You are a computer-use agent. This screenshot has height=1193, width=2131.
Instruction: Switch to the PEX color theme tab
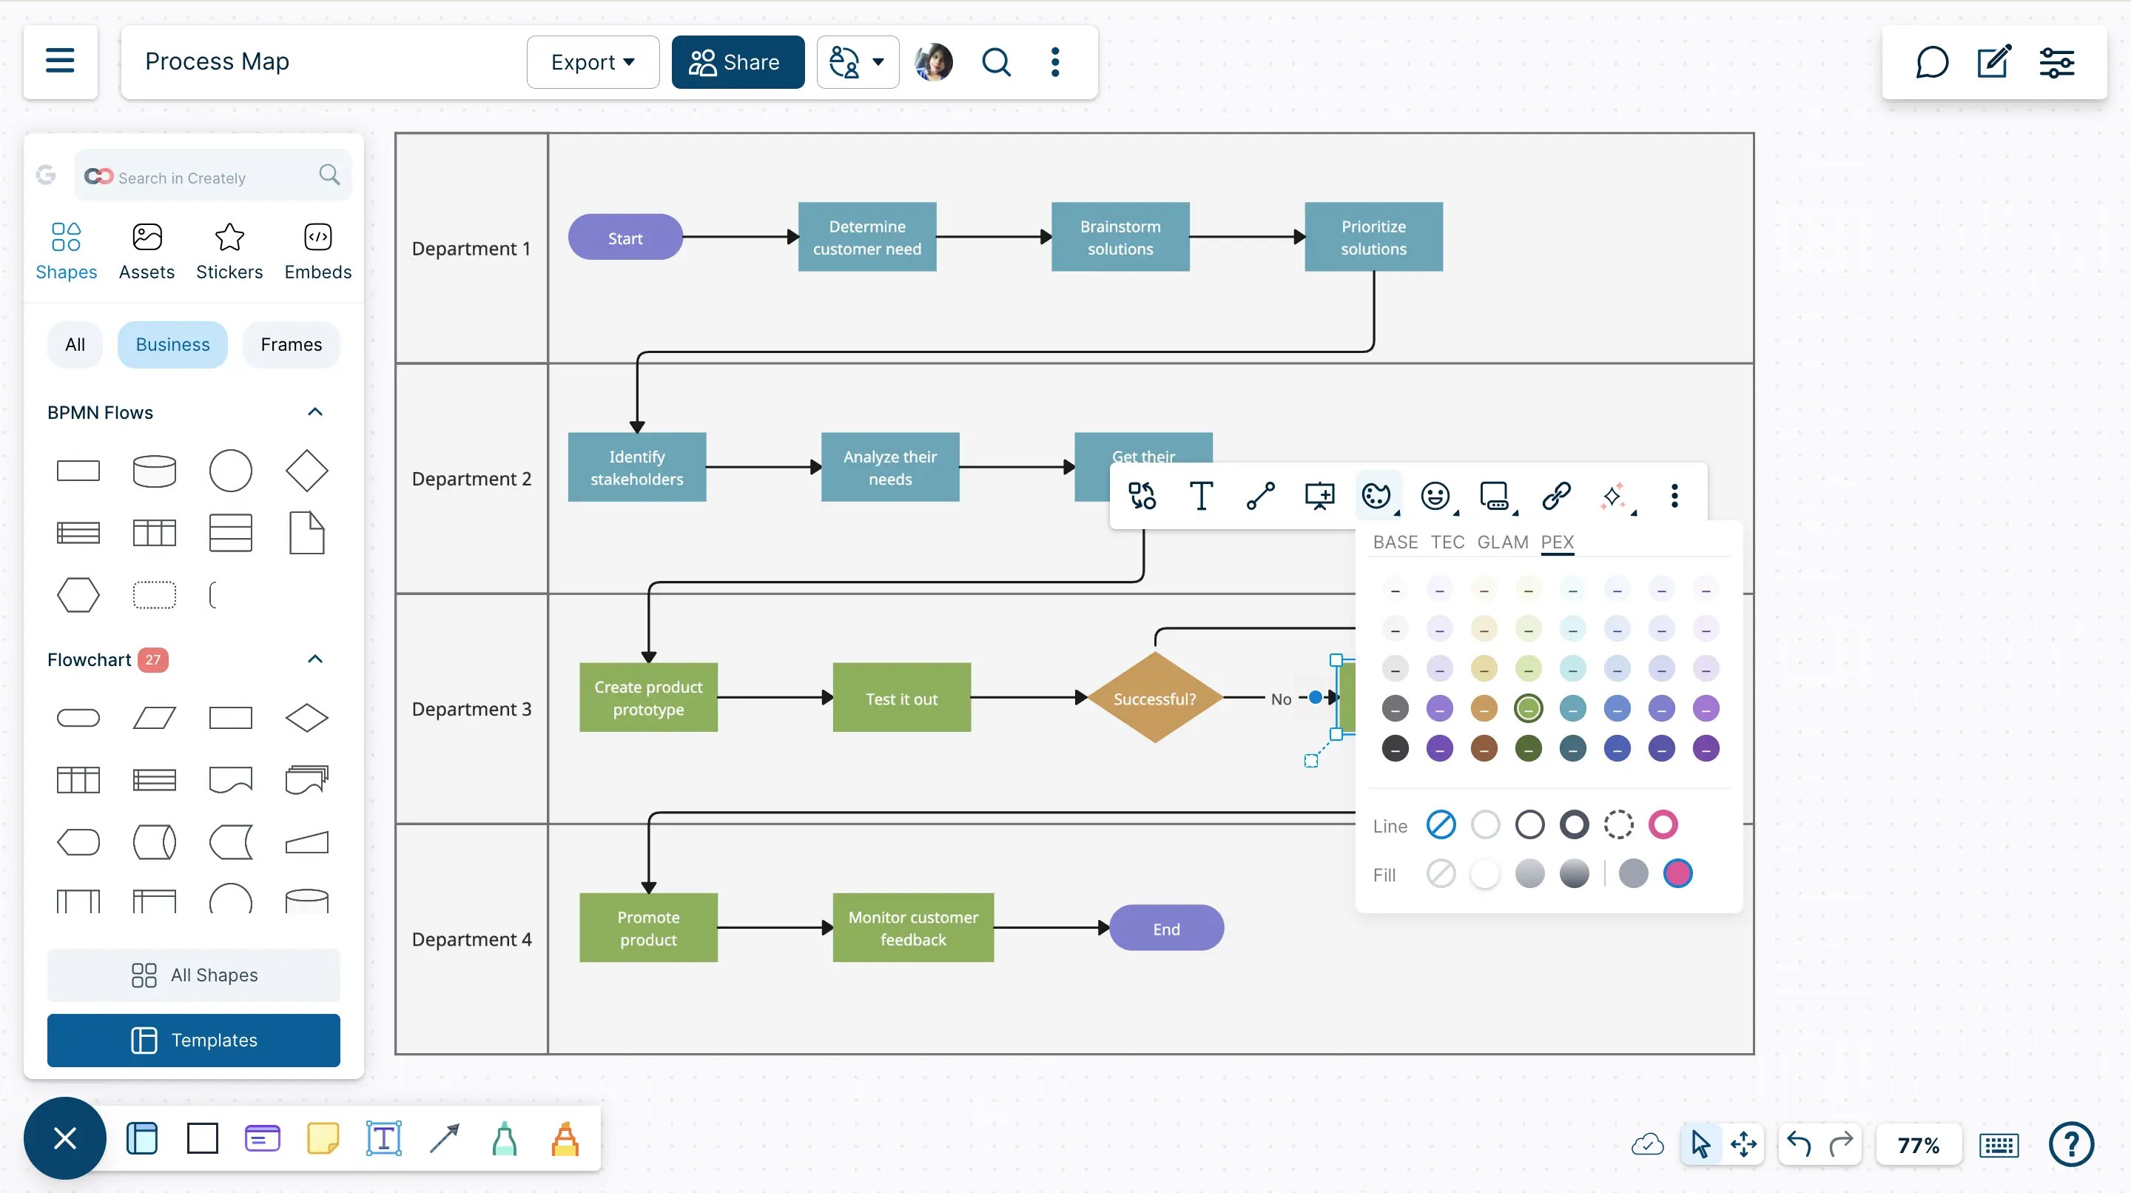[x=1558, y=542]
